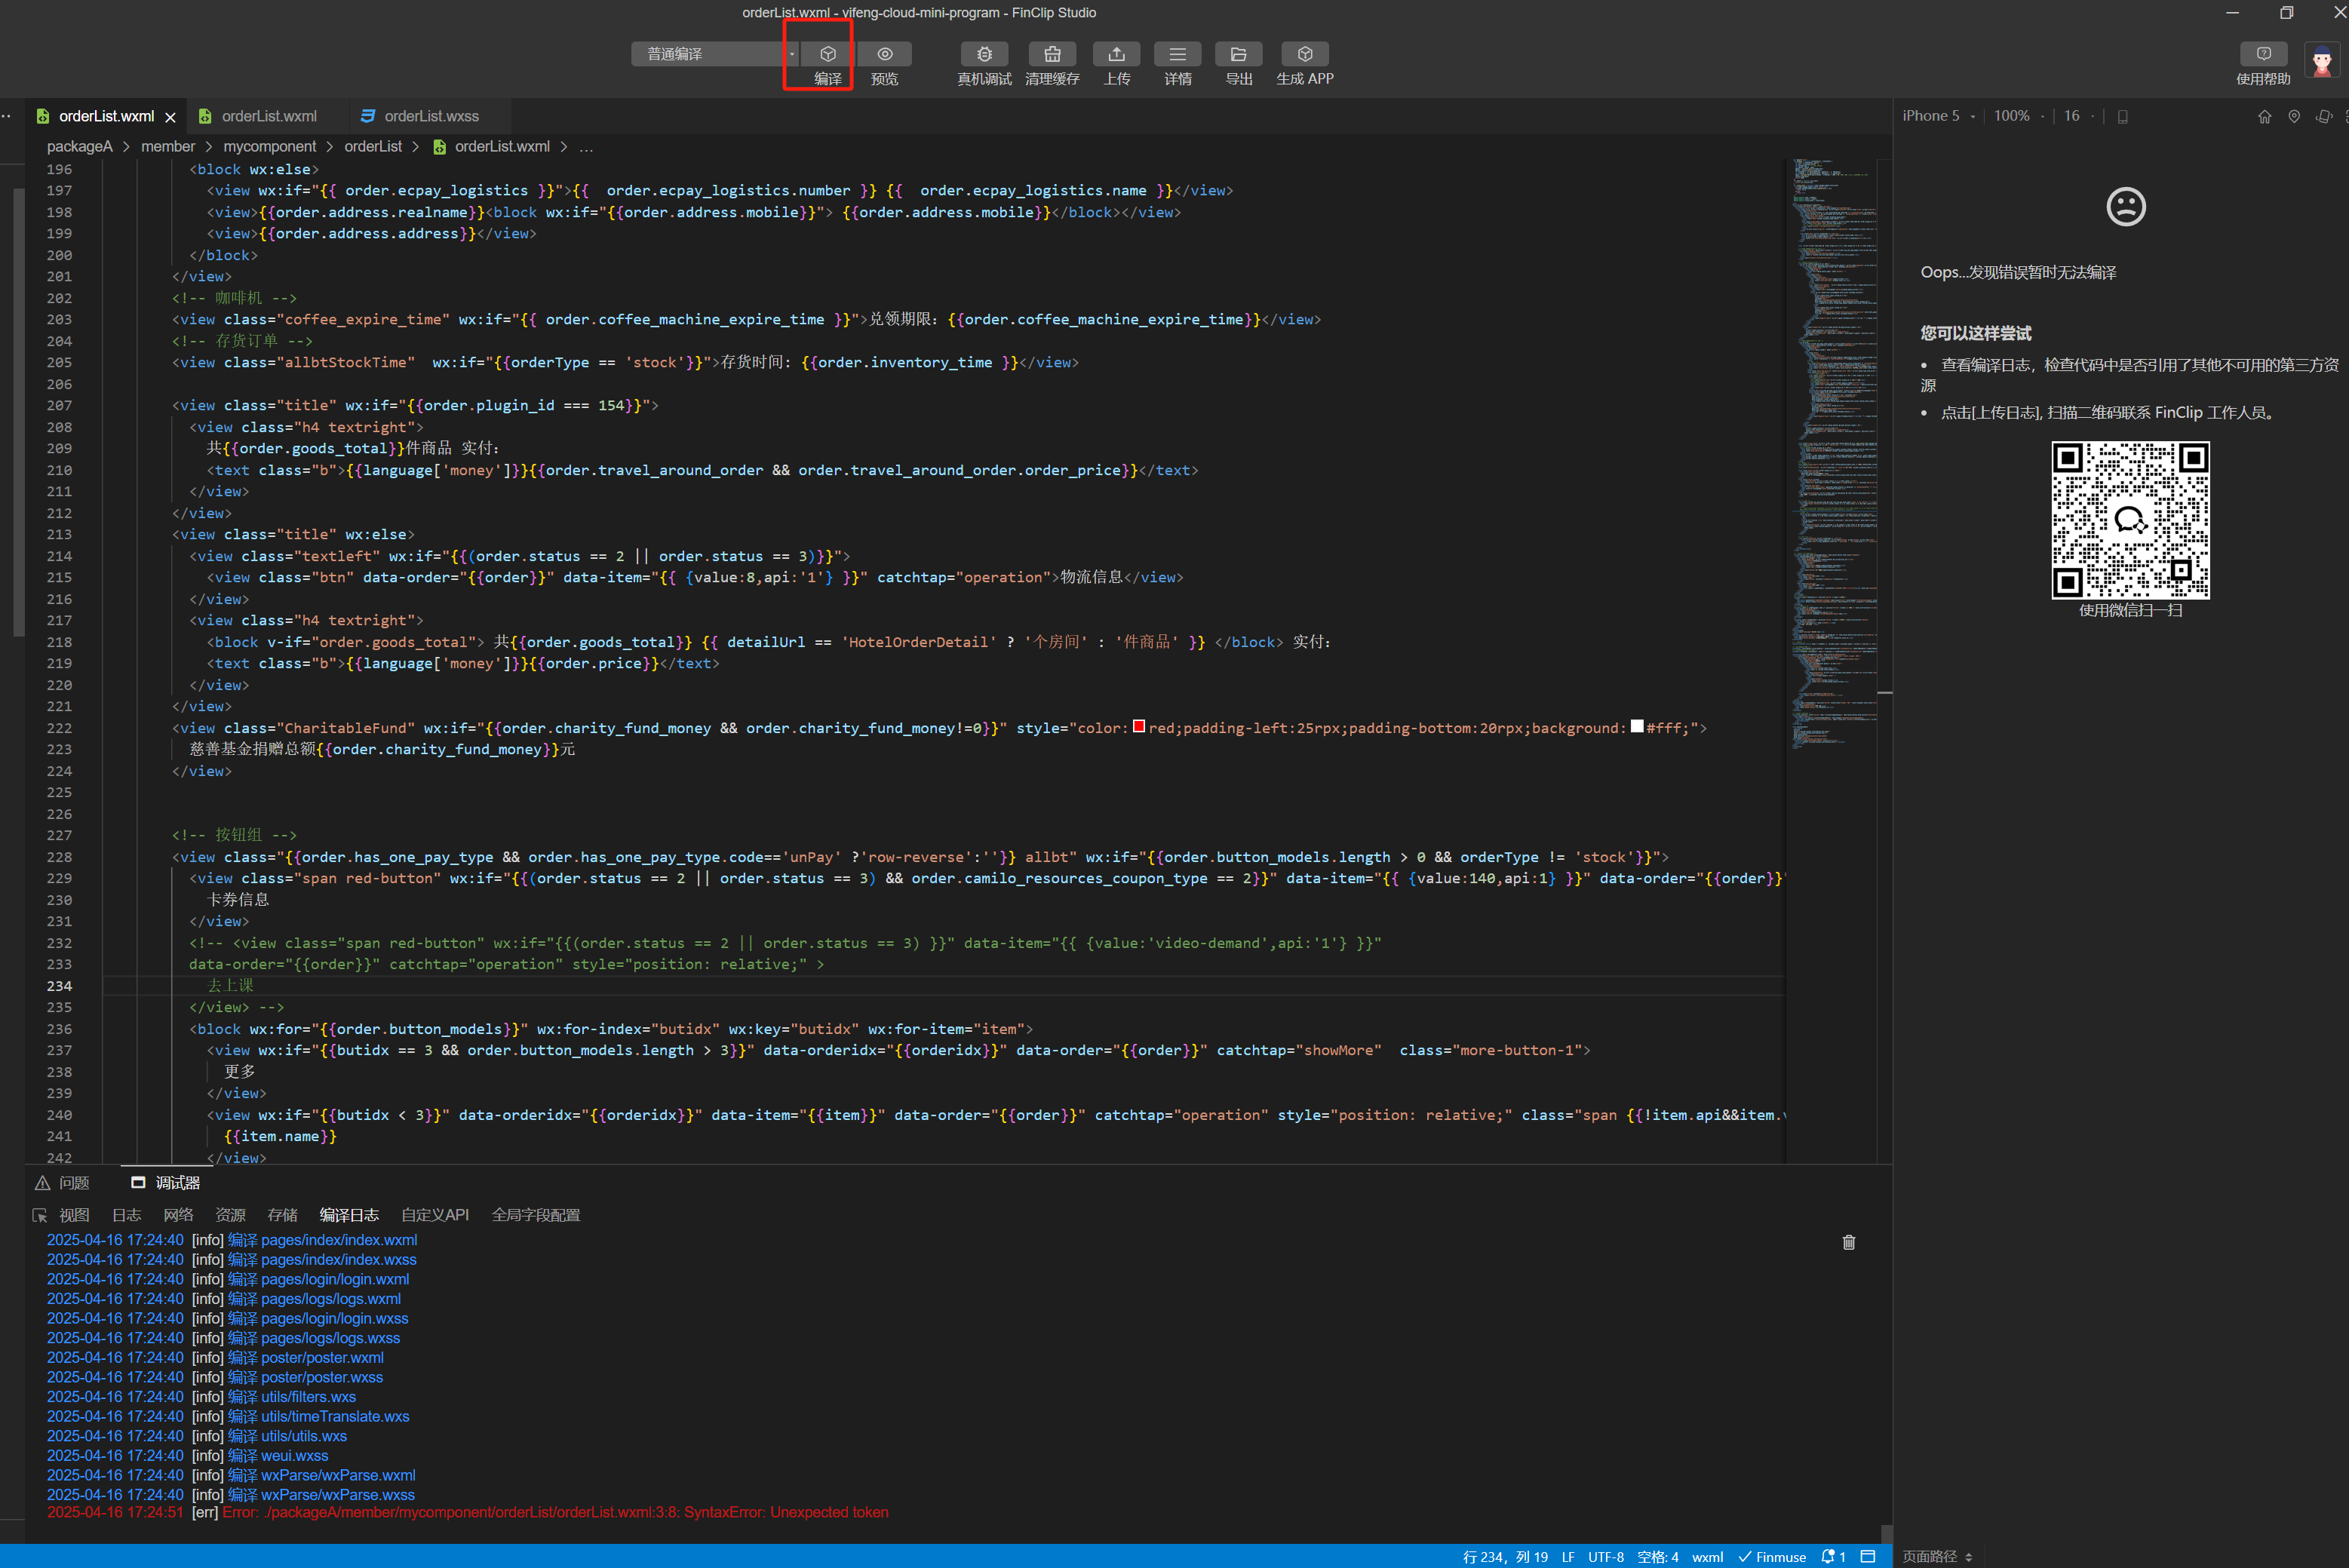The image size is (2349, 1568).
Task: Switch to the 网络 debugger tab
Action: [x=178, y=1215]
